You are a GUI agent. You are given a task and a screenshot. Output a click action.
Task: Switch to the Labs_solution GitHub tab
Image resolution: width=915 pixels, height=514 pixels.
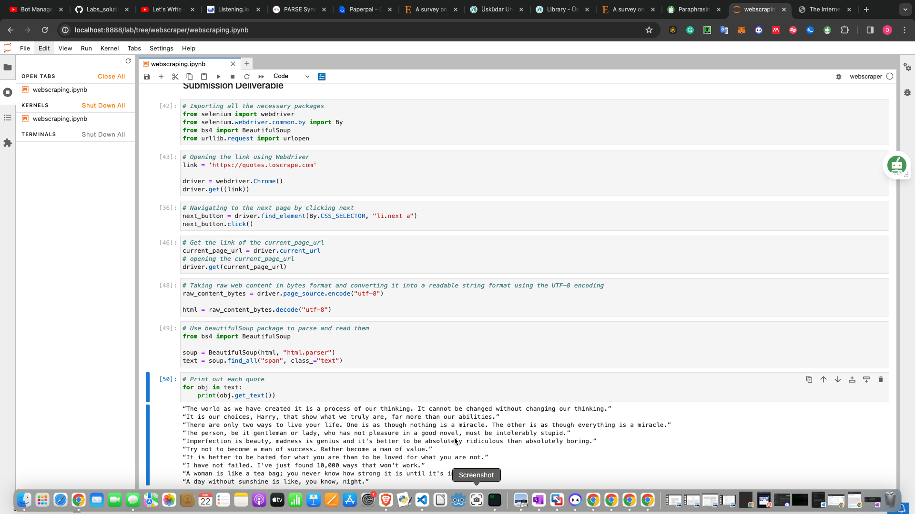click(102, 10)
